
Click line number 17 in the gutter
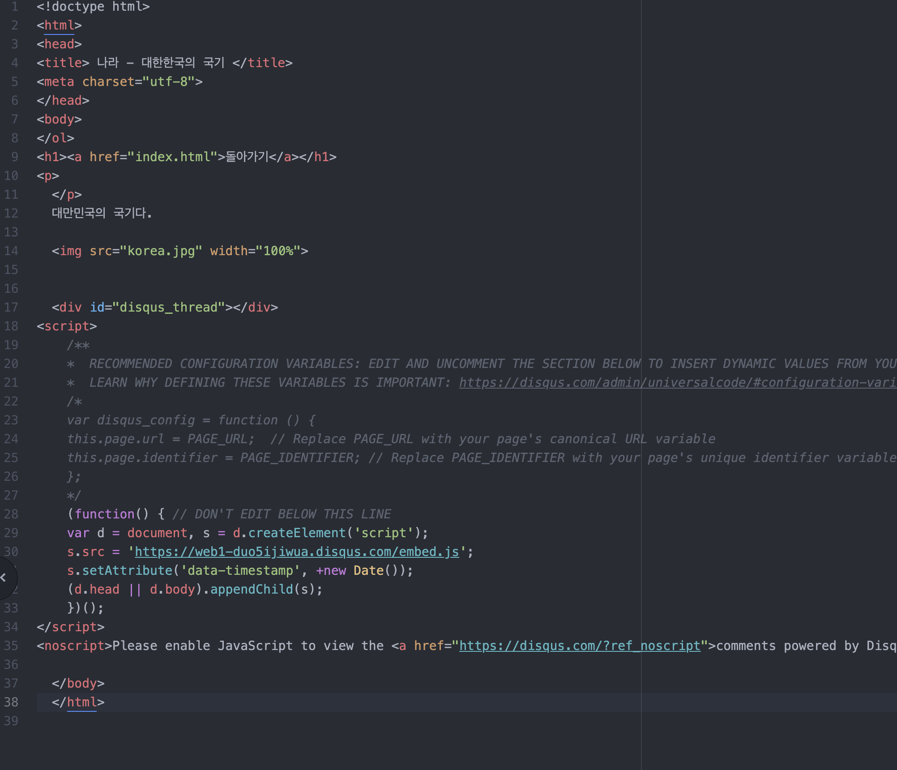[x=12, y=307]
